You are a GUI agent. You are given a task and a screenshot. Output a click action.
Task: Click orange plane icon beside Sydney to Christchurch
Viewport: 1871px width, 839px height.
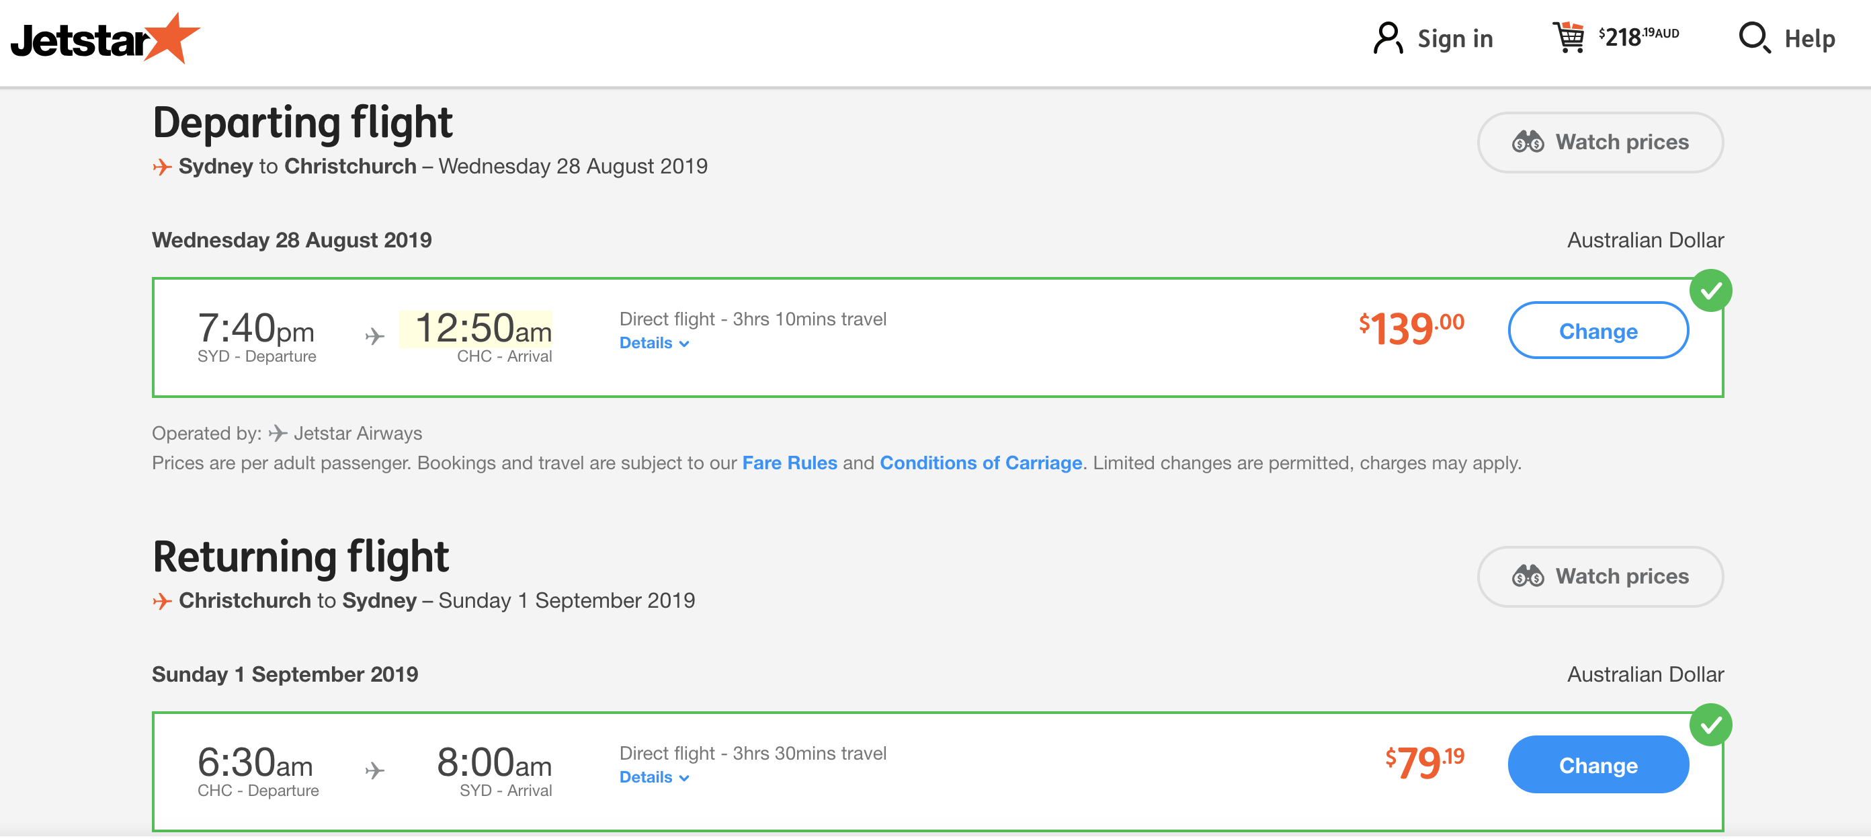[162, 168]
